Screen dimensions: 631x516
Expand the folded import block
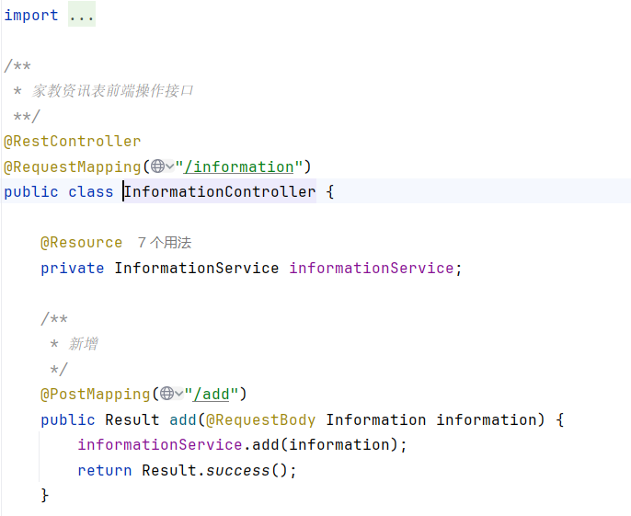82,15
